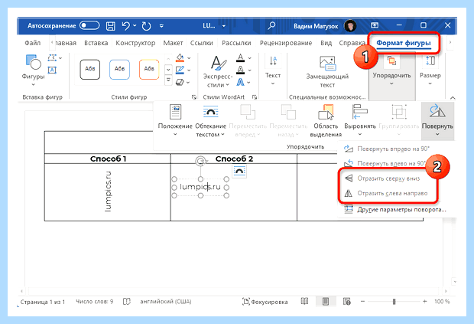Switch to the Макет tab

173,43
